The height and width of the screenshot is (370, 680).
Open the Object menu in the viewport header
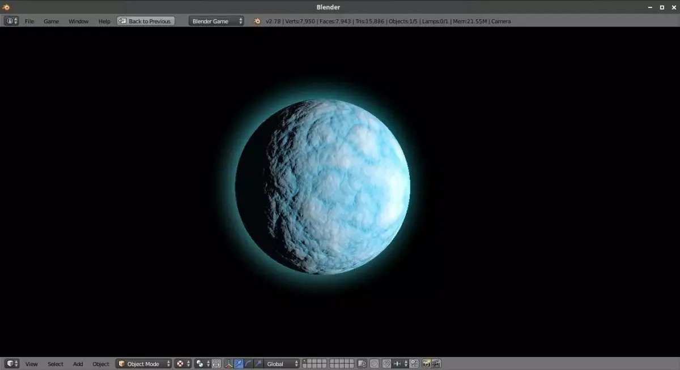(101, 364)
